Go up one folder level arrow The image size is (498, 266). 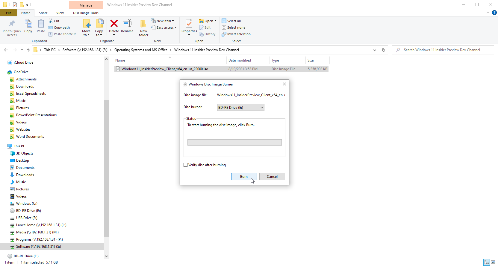click(28, 50)
